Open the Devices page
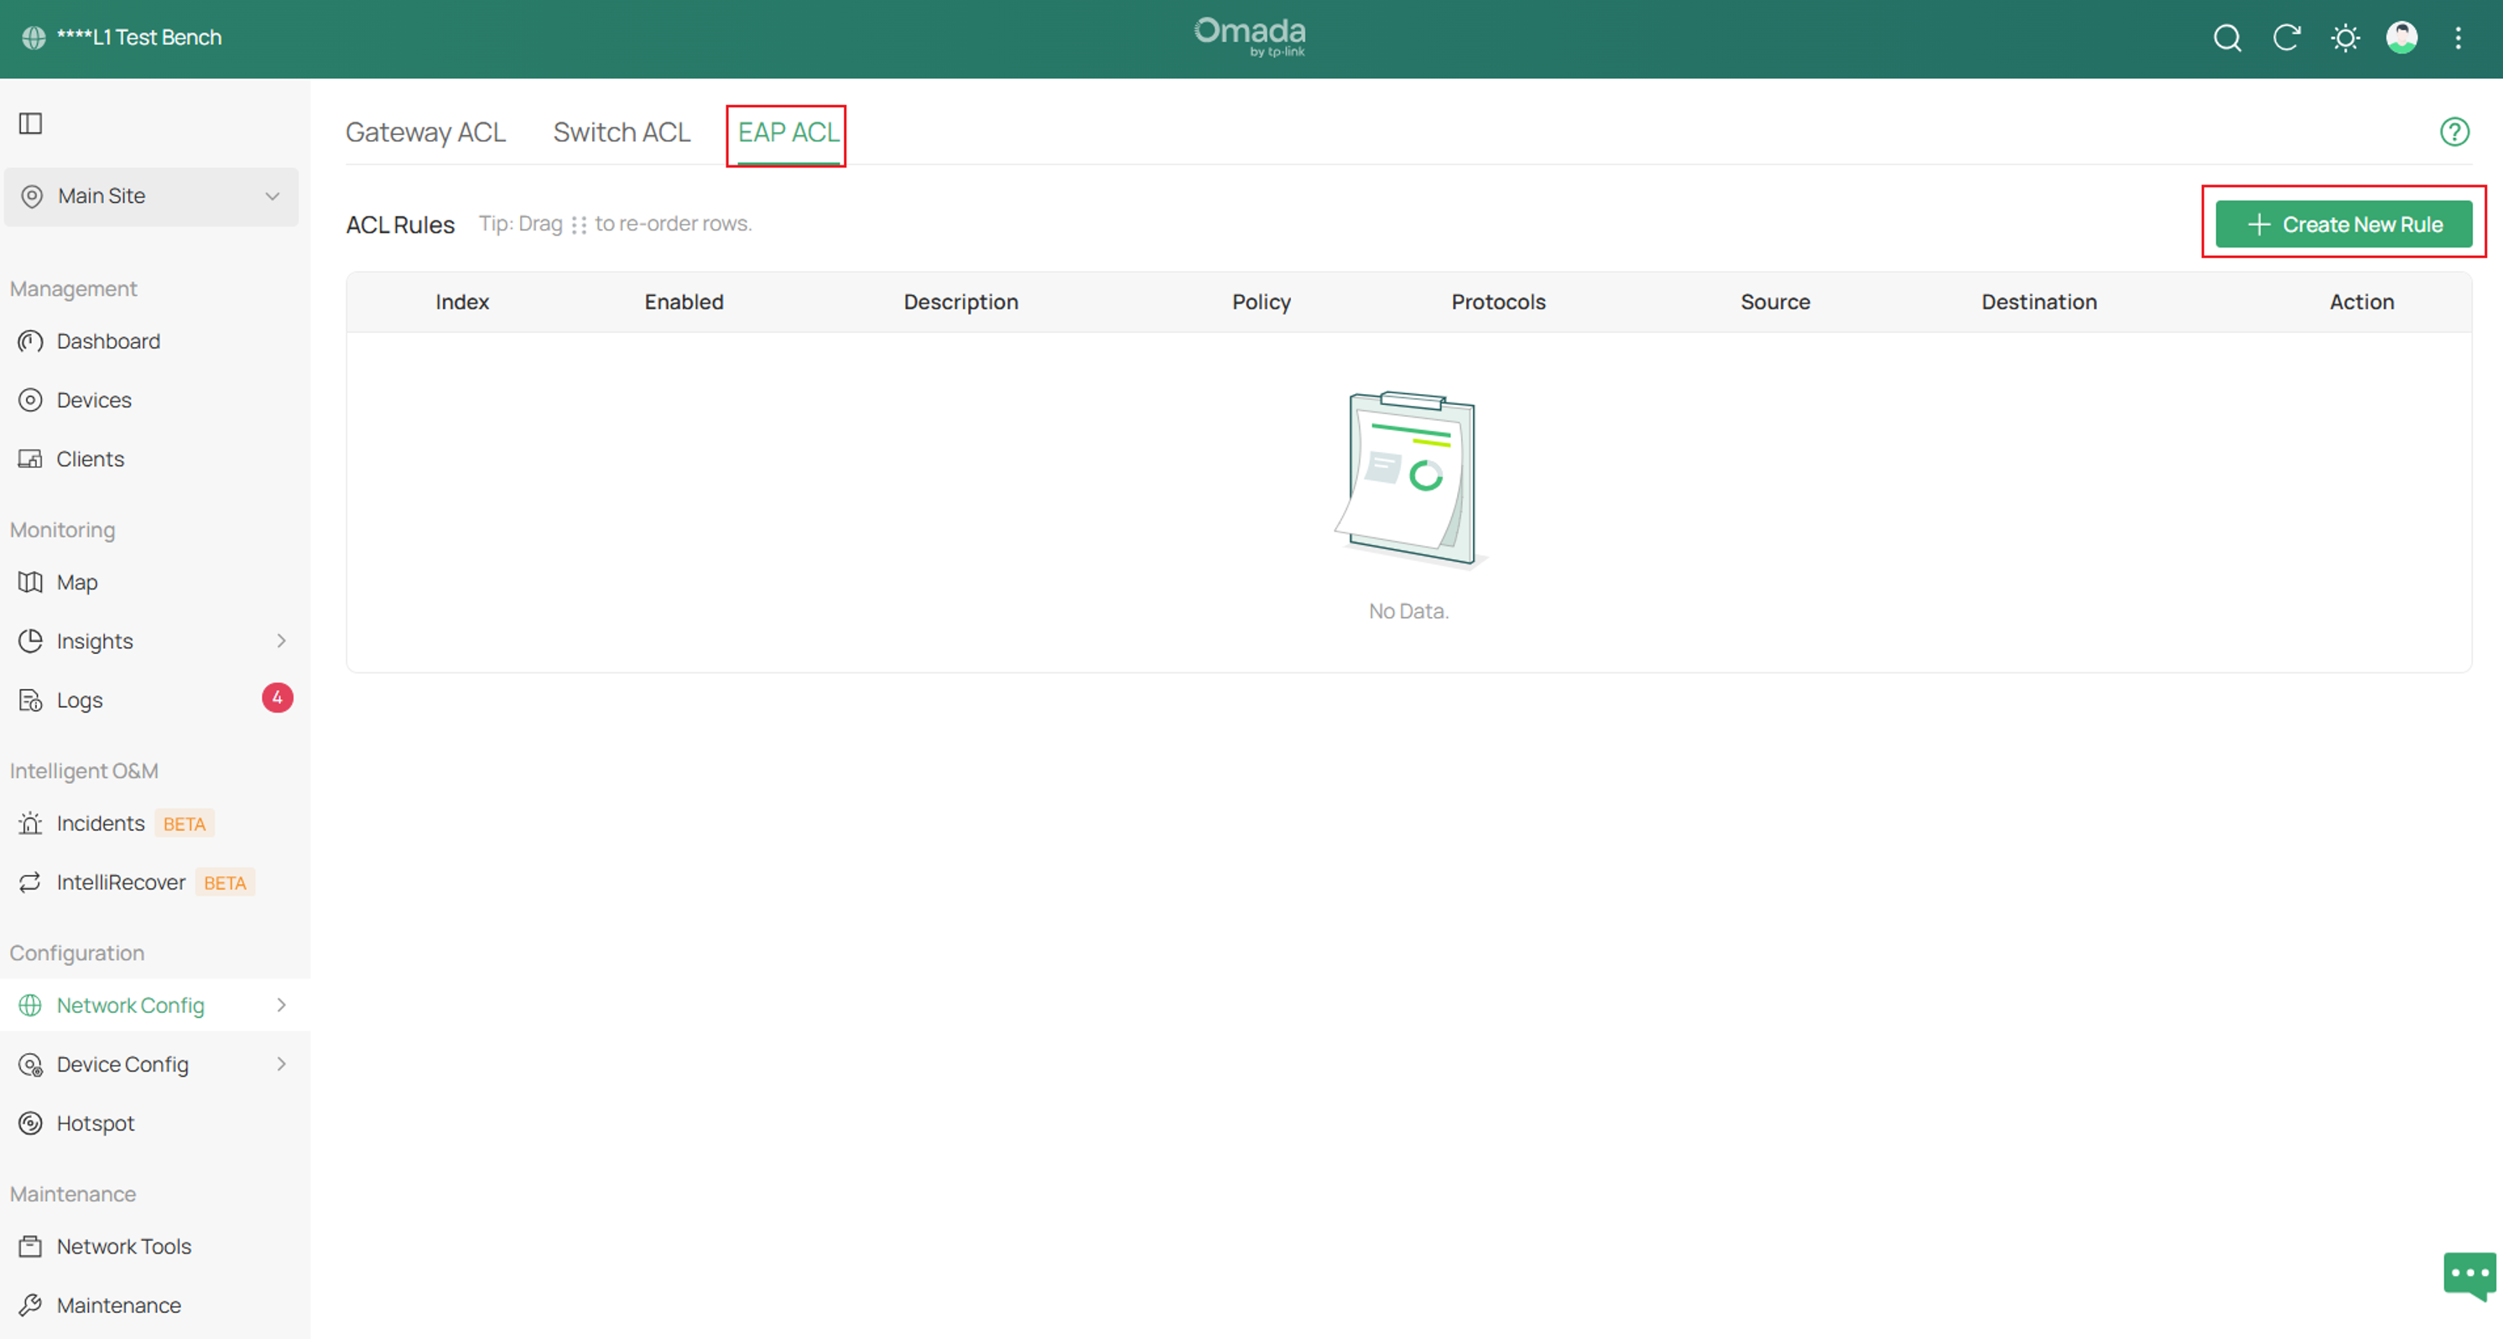This screenshot has height=1339, width=2503. 94,400
